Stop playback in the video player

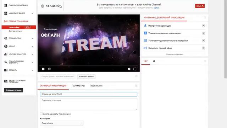43,69
